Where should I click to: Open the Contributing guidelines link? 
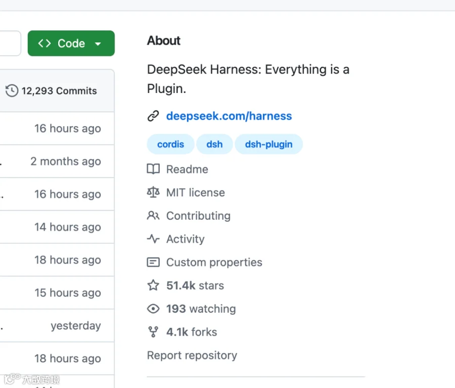coord(199,216)
